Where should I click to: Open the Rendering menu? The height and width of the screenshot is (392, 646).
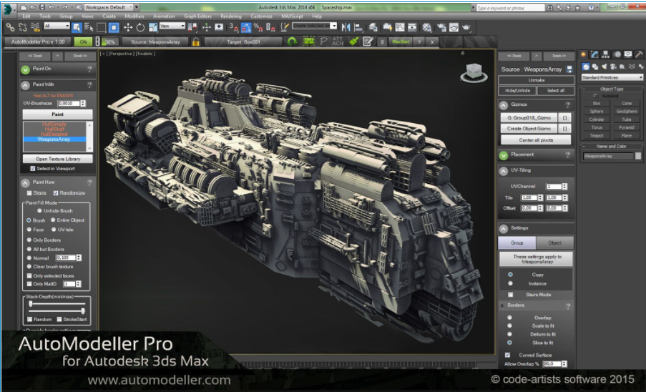[230, 16]
